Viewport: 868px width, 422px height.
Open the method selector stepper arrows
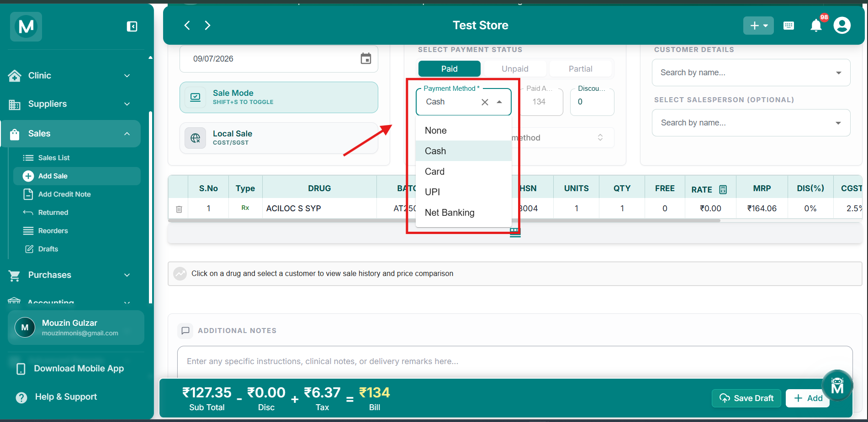[x=600, y=137]
